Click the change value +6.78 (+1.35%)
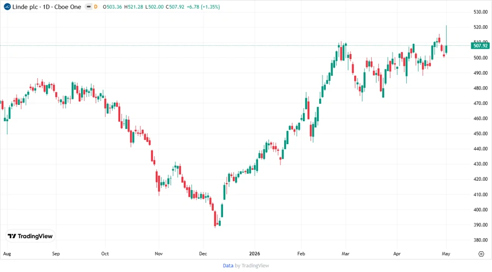Image resolution: width=492 pixels, height=272 pixels. coord(203,7)
